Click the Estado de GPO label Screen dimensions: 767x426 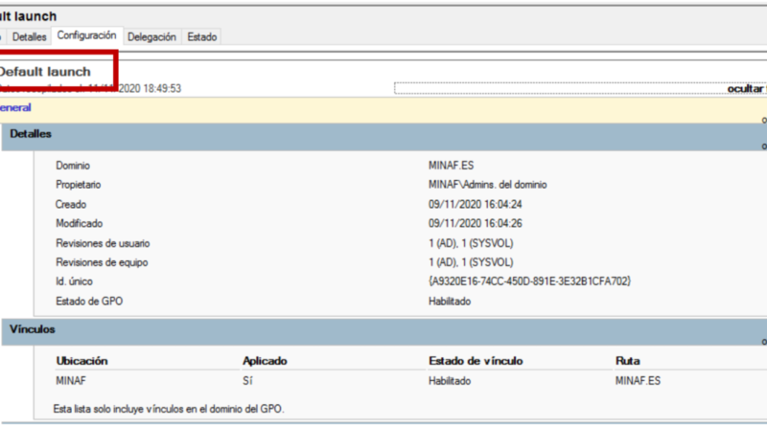coord(89,301)
